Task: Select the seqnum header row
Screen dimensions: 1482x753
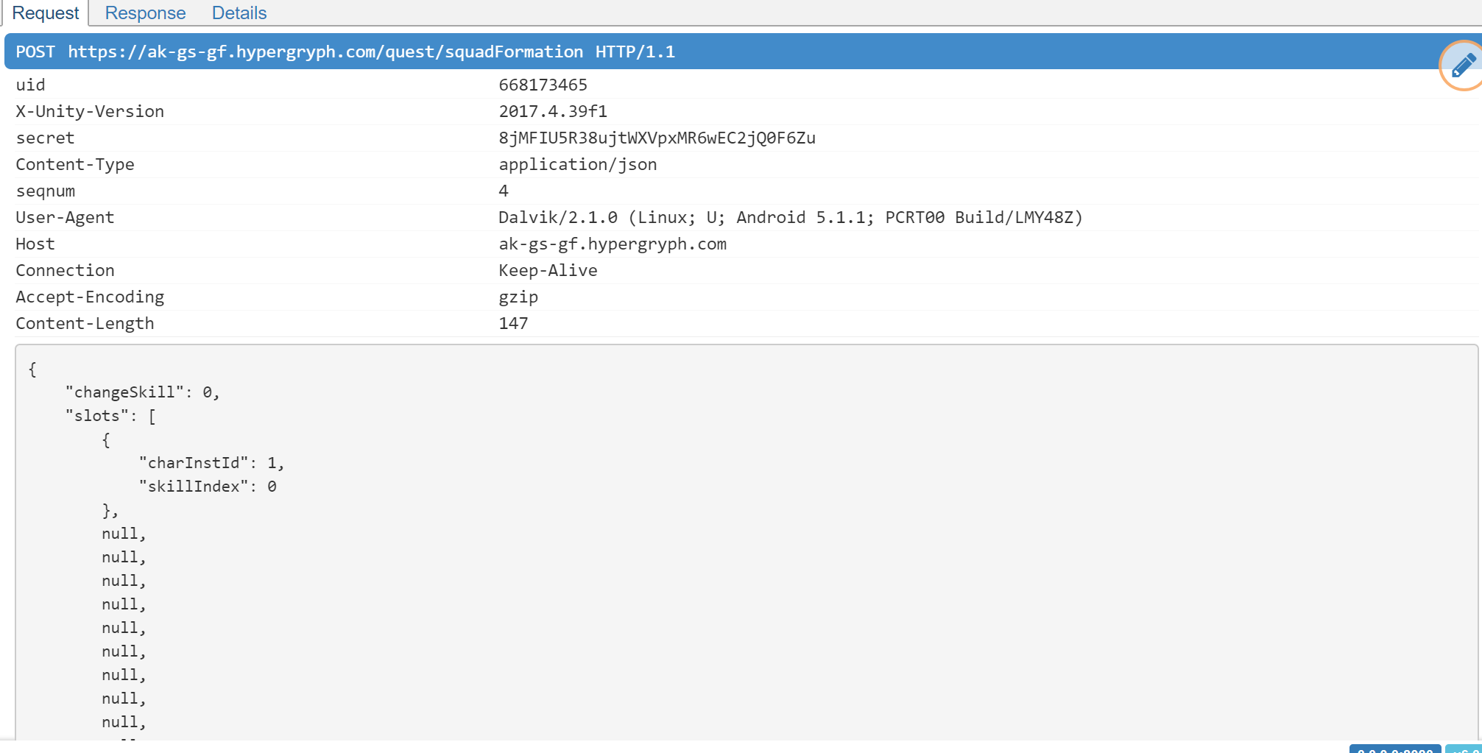Action: point(46,191)
